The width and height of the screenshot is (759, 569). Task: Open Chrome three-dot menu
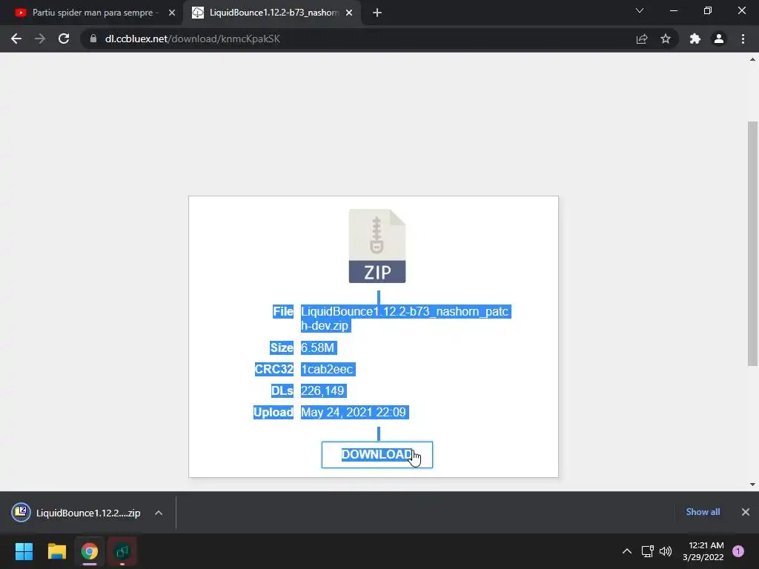point(743,39)
